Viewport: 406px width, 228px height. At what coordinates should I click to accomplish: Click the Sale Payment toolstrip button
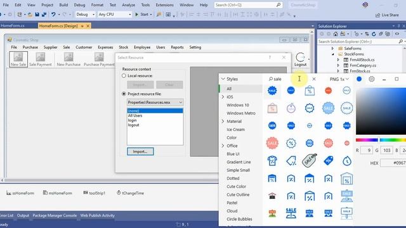(40, 59)
